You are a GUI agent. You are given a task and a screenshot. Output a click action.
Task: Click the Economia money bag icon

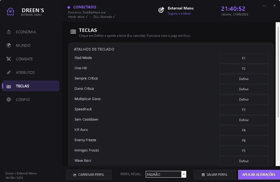click(x=9, y=32)
